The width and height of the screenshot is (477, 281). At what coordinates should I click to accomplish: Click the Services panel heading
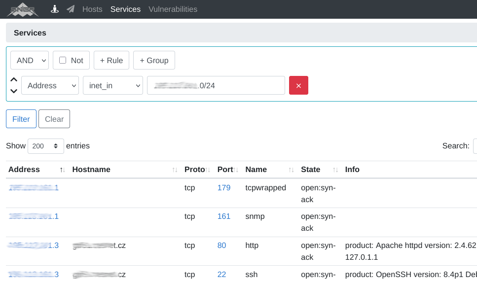30,33
